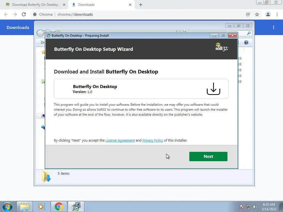Click the green Next button
This screenshot has width=283, height=212.
coord(208,157)
